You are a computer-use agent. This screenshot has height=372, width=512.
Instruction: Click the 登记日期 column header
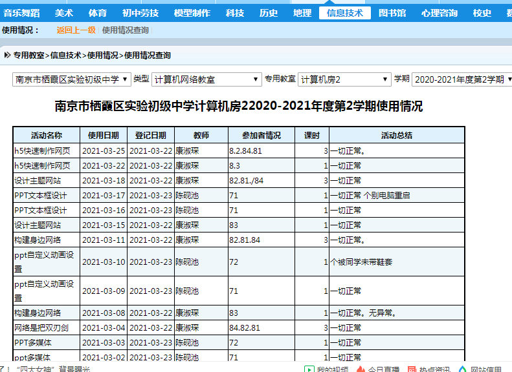pos(151,135)
